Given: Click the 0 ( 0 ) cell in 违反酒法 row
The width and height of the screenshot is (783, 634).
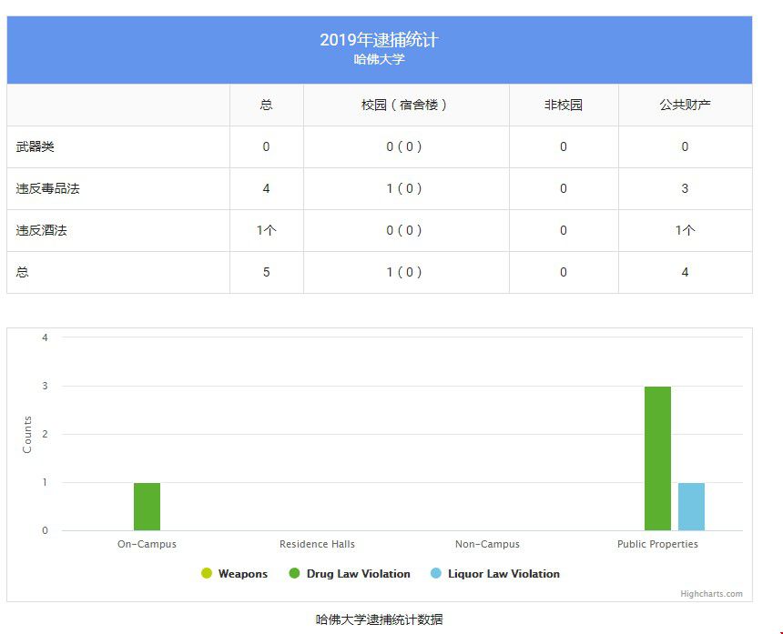Looking at the screenshot, I should click(x=404, y=230).
